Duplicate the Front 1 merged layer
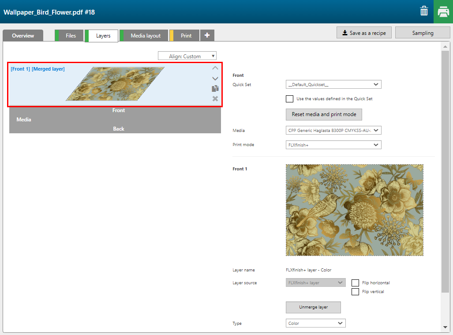 (215, 89)
